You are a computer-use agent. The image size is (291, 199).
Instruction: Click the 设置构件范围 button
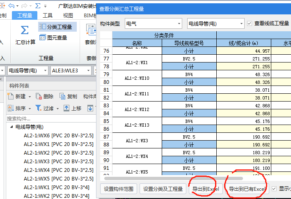click(119, 189)
